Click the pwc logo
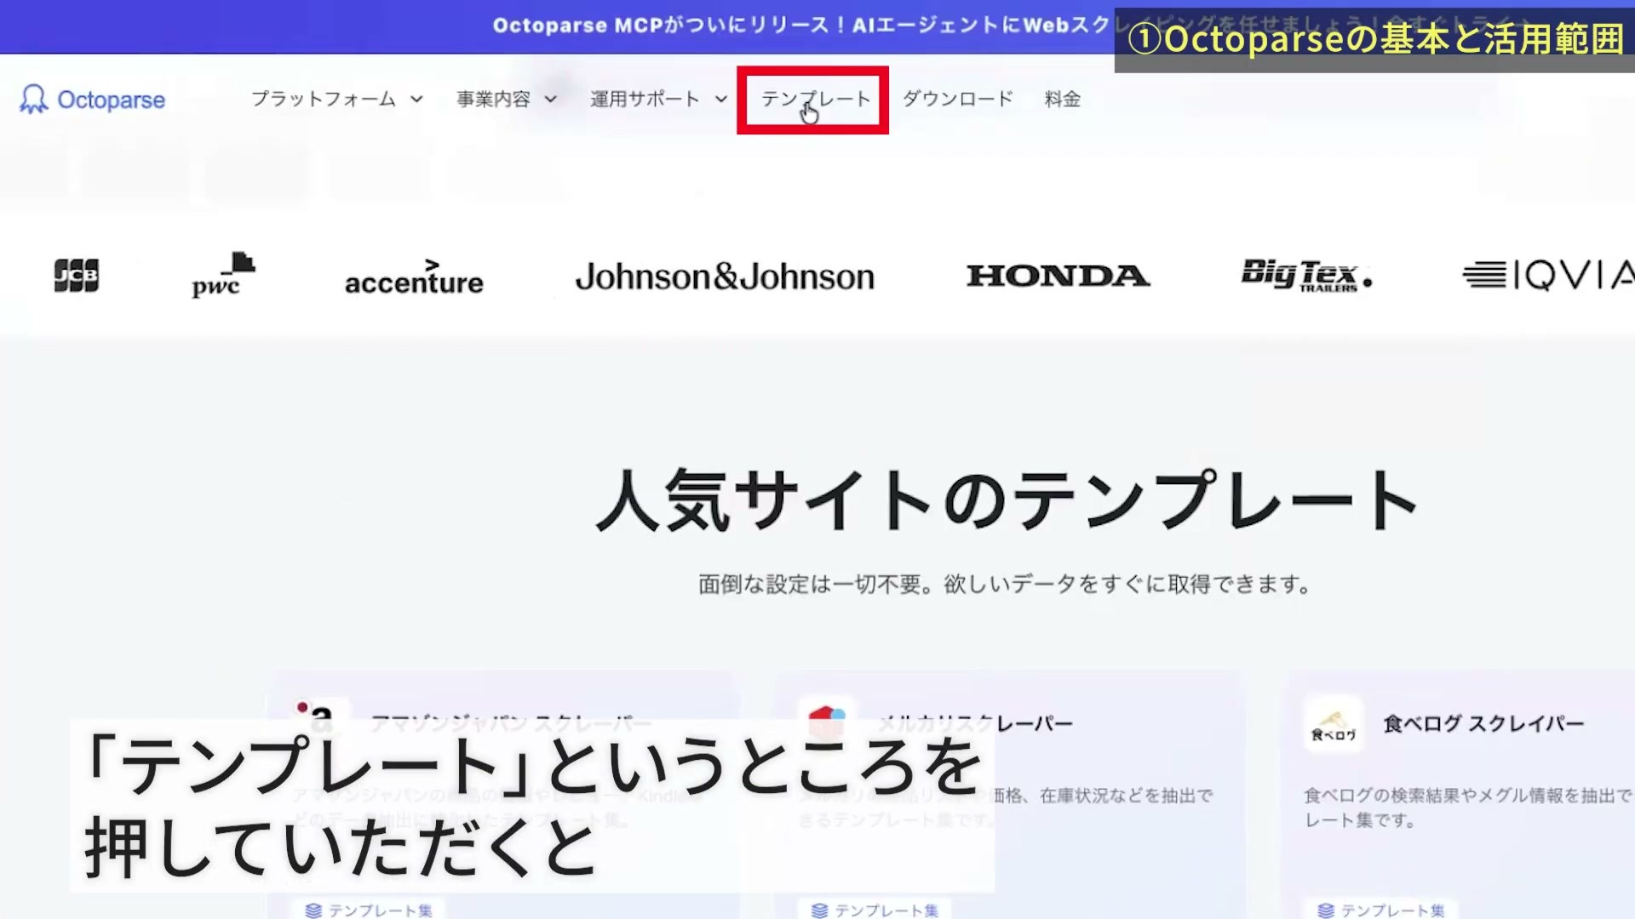Screen dimensions: 1635x919 (x=223, y=275)
